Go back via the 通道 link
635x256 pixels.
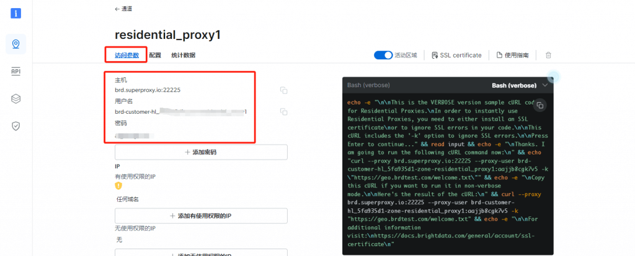pos(123,9)
